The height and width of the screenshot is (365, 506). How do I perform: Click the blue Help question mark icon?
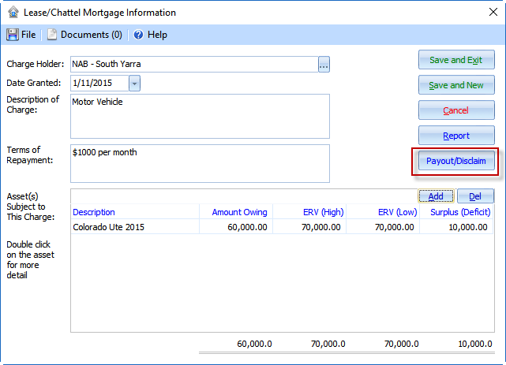pos(138,35)
